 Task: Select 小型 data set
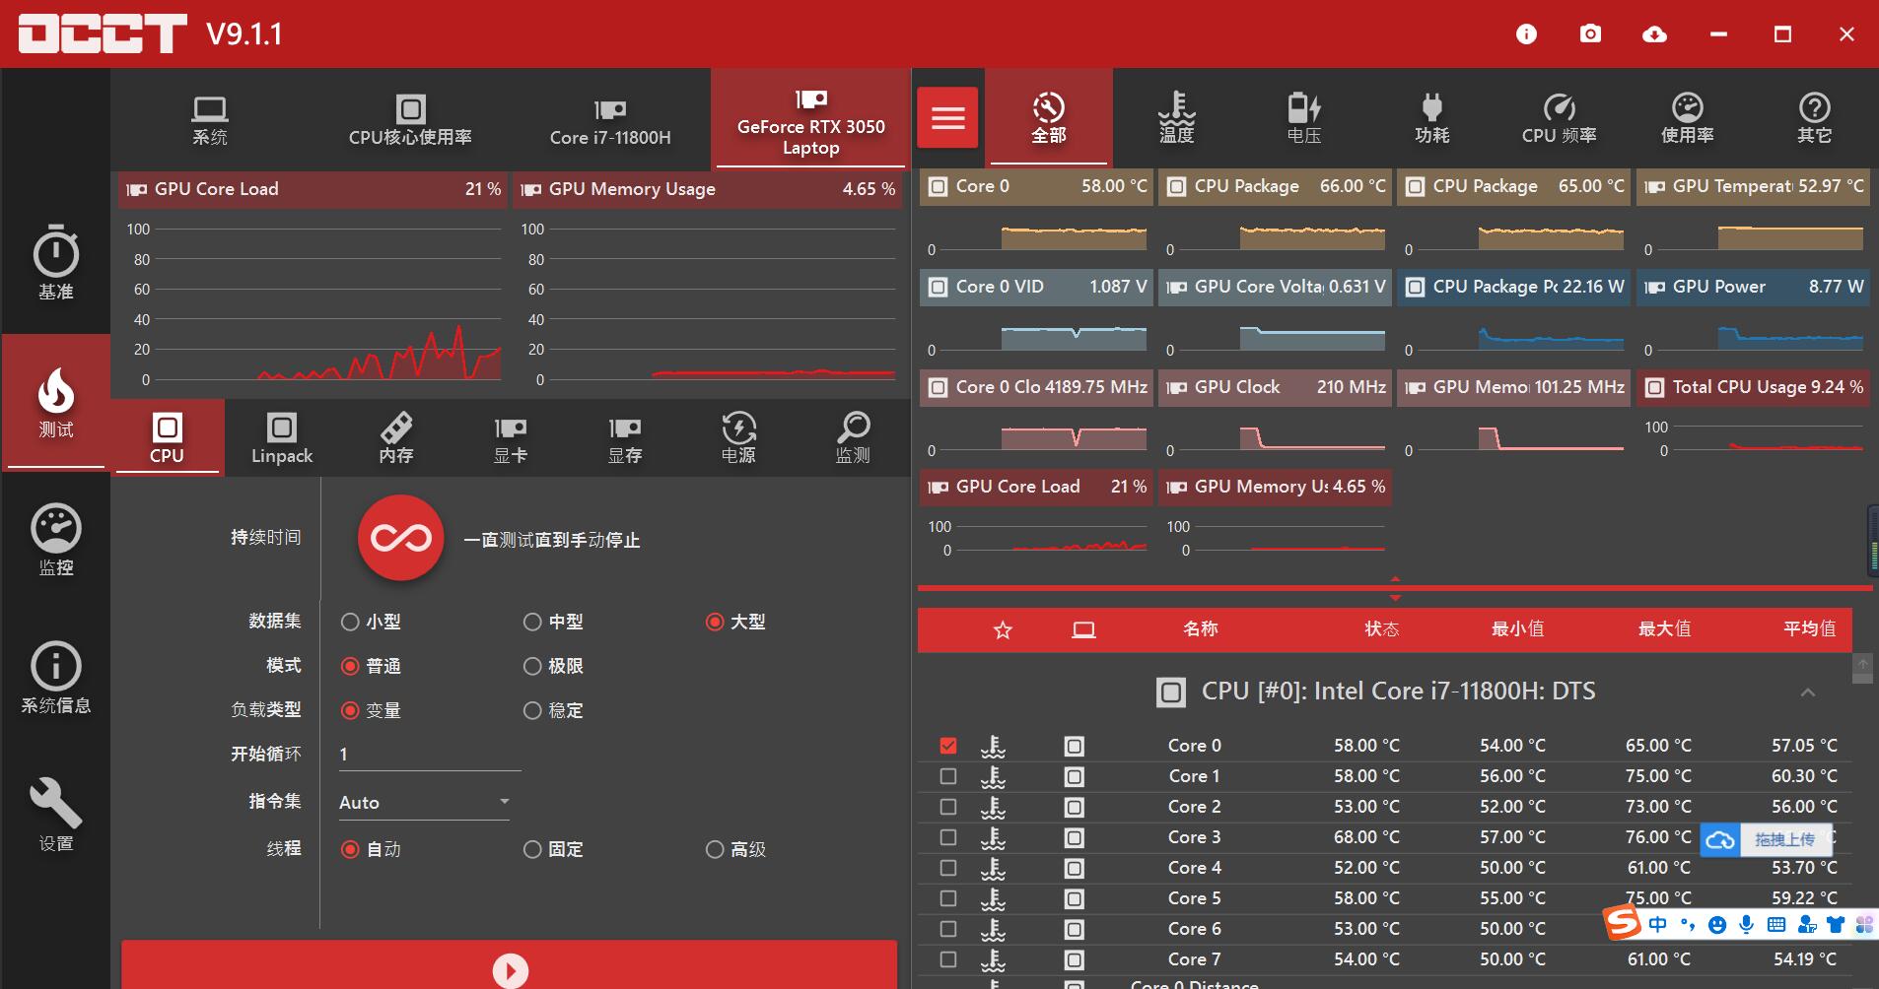pyautogui.click(x=371, y=622)
